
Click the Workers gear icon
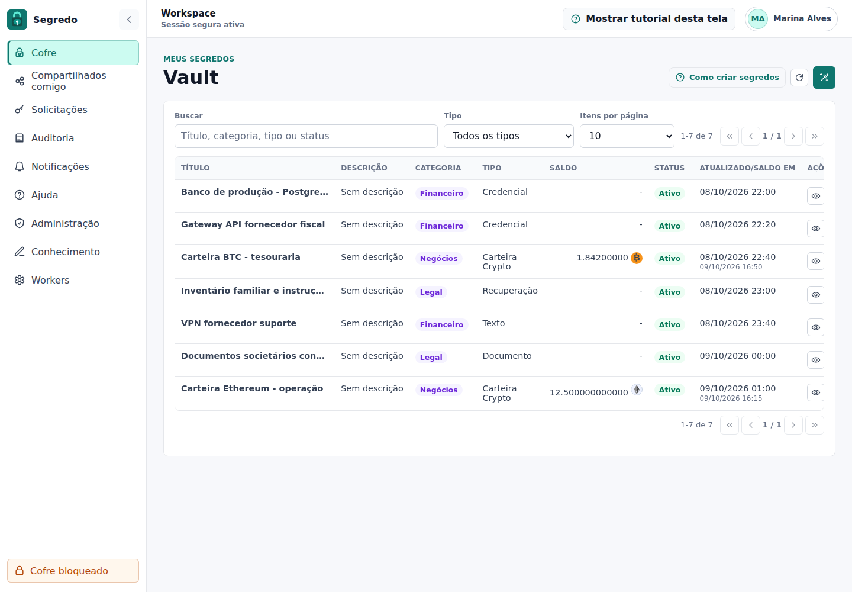[x=20, y=280]
